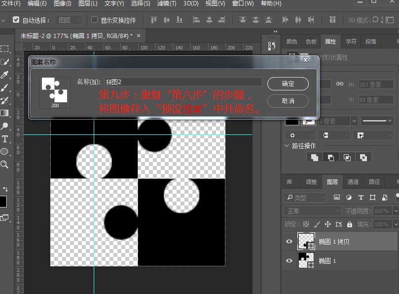Open the 不透明度 opacity dropdown
The image size is (399, 294).
(395, 210)
